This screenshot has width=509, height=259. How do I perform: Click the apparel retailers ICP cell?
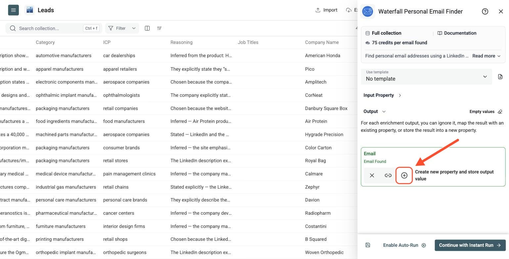(121, 69)
